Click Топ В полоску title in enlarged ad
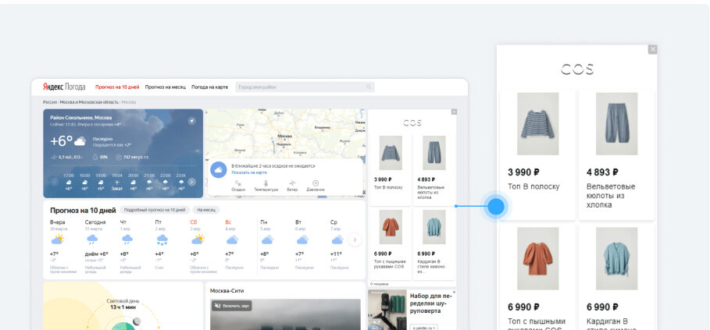The image size is (710, 330). coord(533,186)
